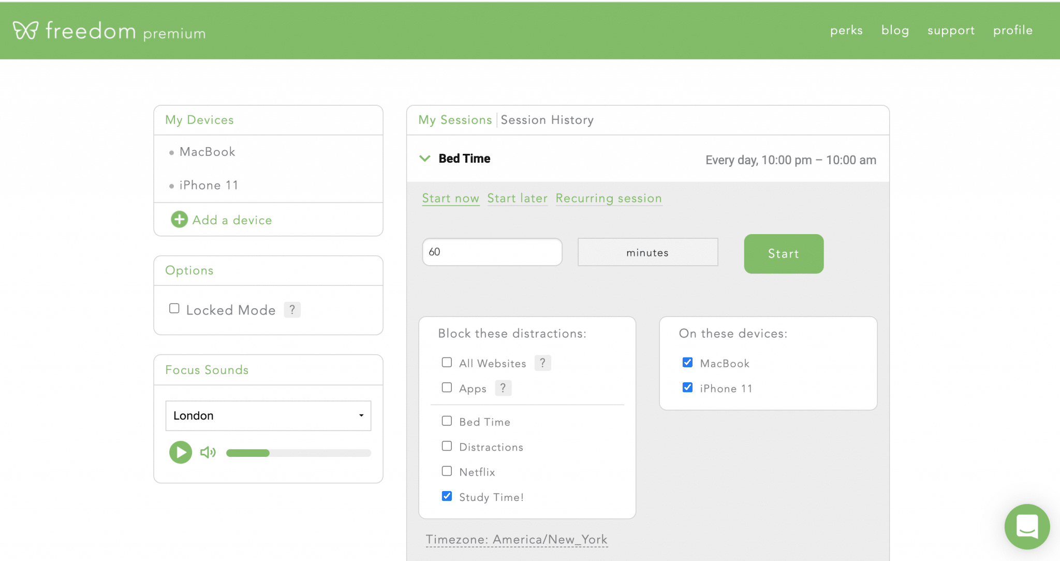Open the Apps help question mark
The width and height of the screenshot is (1060, 561).
tap(503, 387)
